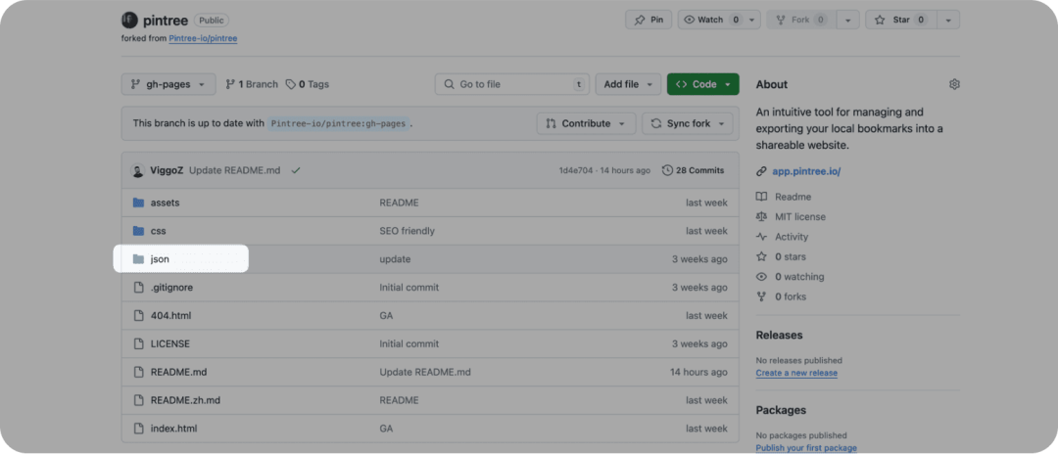This screenshot has width=1058, height=454.
Task: View the 1 Branch list
Action: click(251, 84)
